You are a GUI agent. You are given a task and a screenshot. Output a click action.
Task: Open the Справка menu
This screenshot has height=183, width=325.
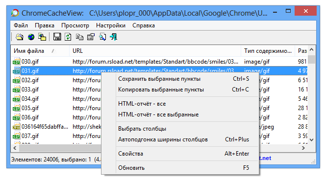[x=144, y=25]
